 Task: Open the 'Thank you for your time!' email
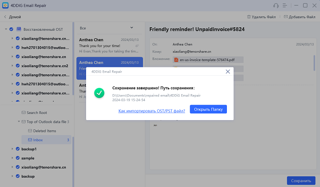tap(109, 46)
